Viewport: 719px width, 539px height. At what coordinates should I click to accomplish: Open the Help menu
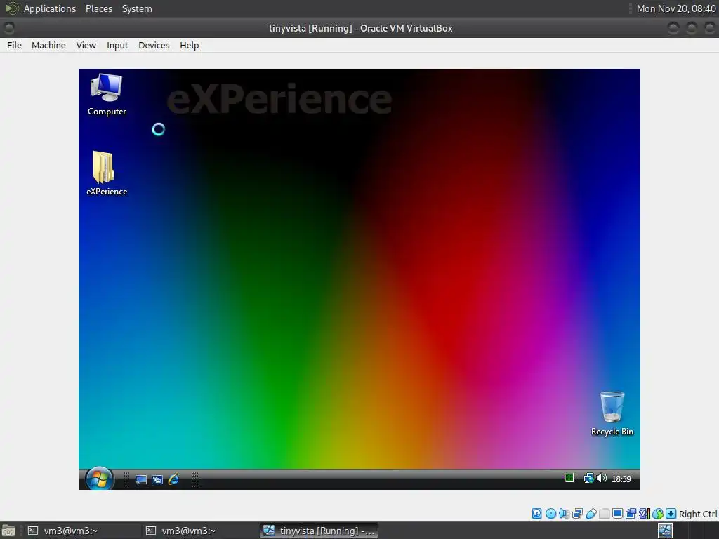(x=190, y=46)
